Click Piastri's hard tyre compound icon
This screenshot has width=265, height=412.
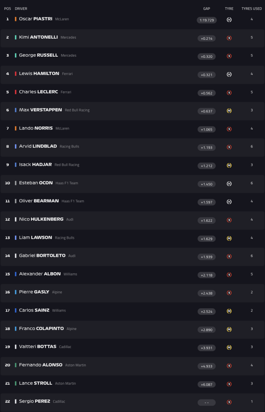click(229, 20)
